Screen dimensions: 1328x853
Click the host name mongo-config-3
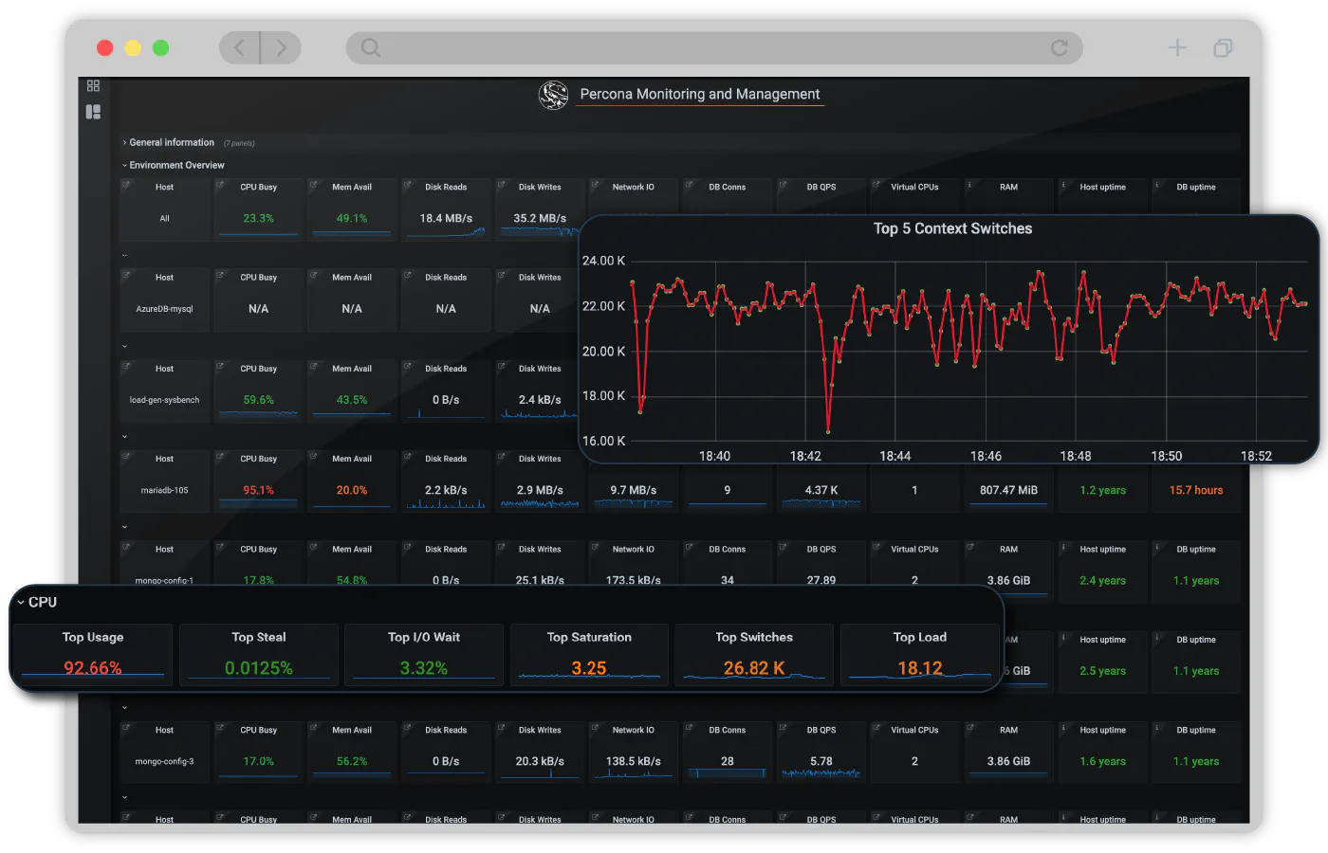click(x=164, y=761)
